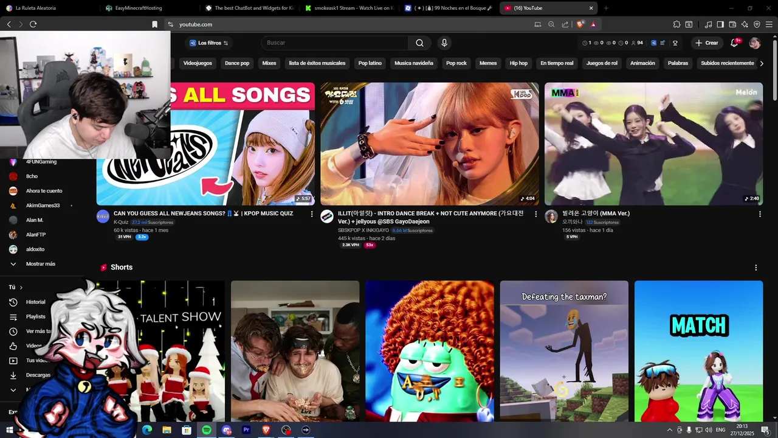778x438 pixels.
Task: Search YouTube with the magnifier button
Action: (419, 43)
